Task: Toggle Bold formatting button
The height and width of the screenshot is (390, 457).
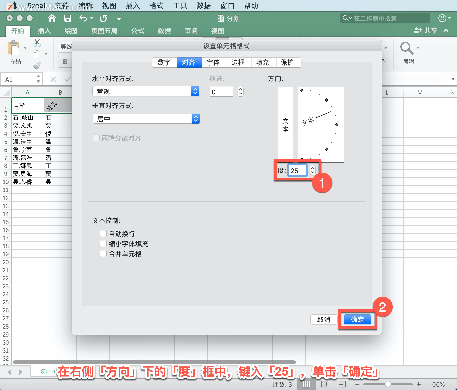Action: pos(65,62)
